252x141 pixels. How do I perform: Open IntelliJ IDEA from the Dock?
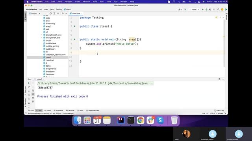point(121,120)
